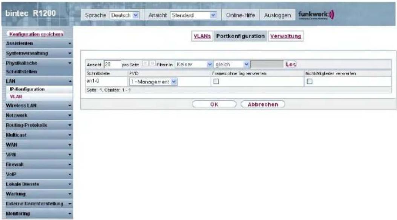Open PVID '1 - Management' dropdown
The width and height of the screenshot is (397, 220).
click(x=153, y=82)
